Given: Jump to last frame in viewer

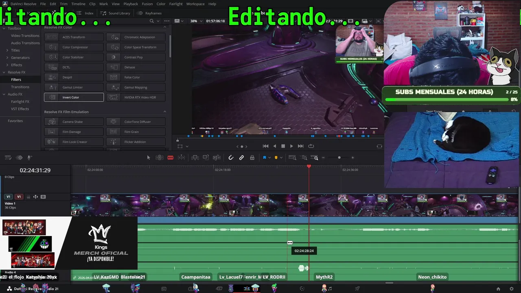Looking at the screenshot, I should (x=300, y=146).
